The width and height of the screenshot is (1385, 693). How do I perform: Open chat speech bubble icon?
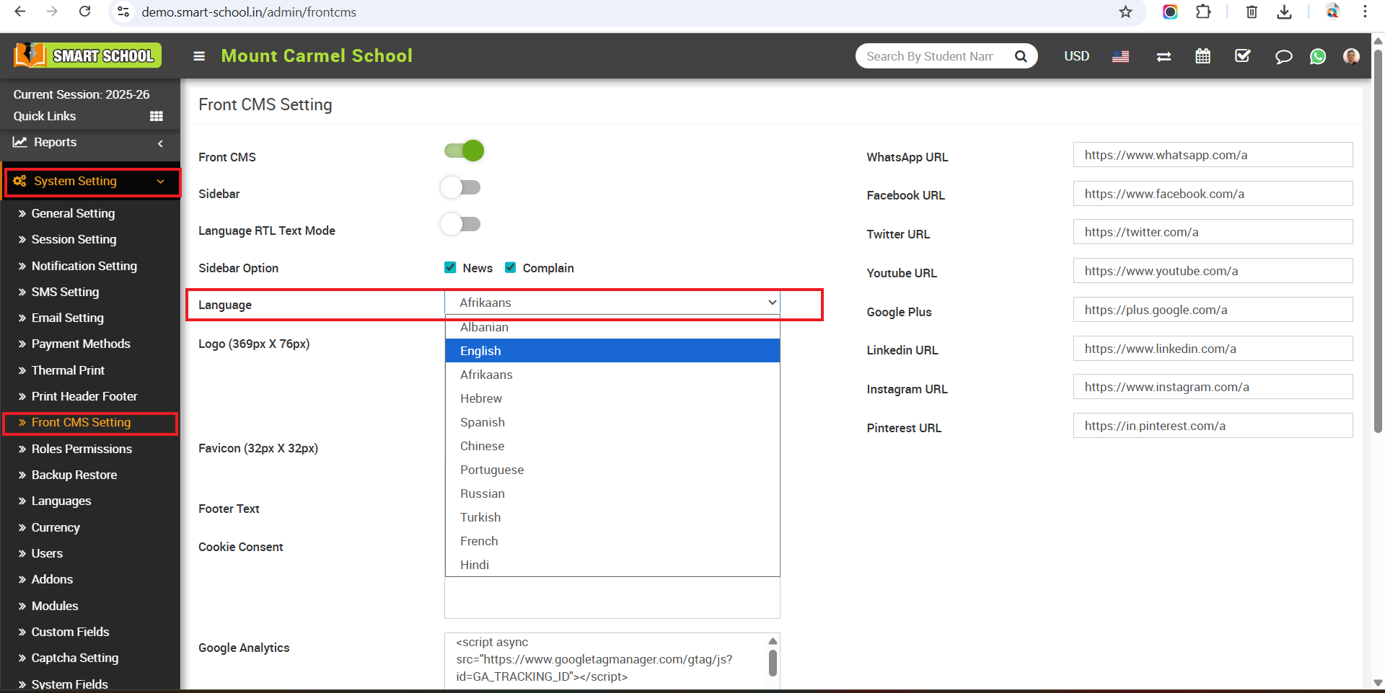pyautogui.click(x=1283, y=56)
